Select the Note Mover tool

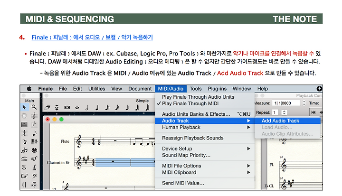34,185
